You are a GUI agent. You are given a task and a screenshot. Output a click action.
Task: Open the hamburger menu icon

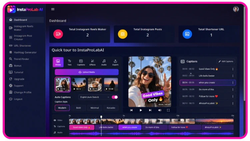point(53,9)
